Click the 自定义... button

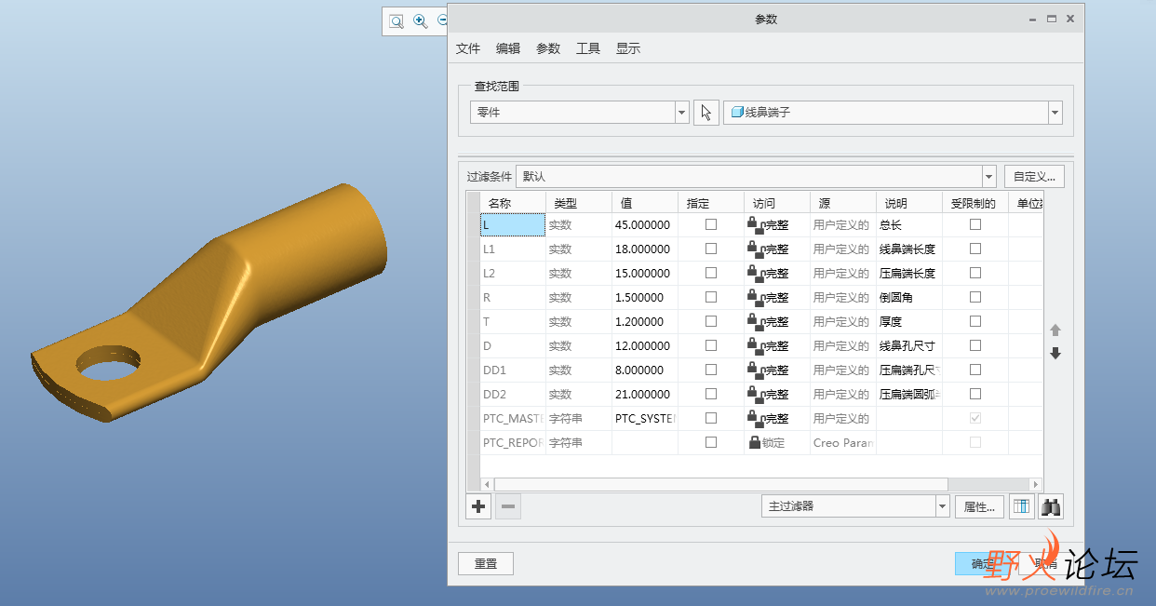click(x=1034, y=177)
